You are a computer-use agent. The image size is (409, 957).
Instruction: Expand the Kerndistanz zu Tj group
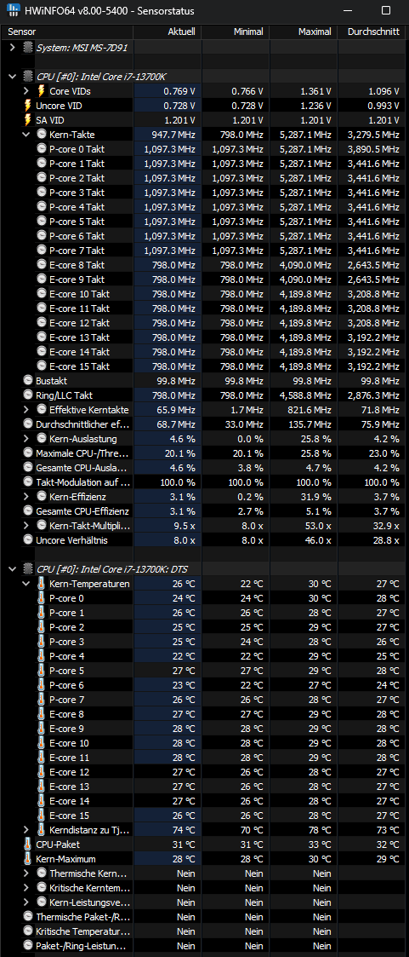pyautogui.click(x=26, y=829)
